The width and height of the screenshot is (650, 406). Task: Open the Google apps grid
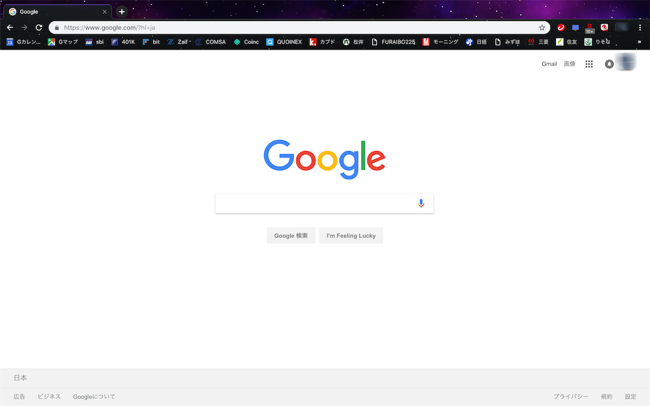pyautogui.click(x=589, y=64)
